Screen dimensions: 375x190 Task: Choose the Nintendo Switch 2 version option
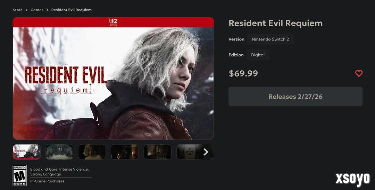click(270, 39)
